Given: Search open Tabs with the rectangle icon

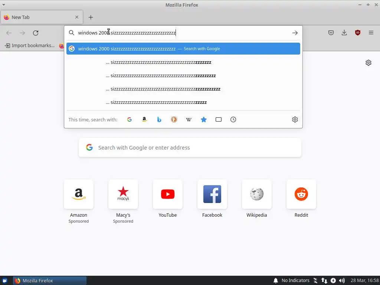Looking at the screenshot, I should [x=218, y=119].
